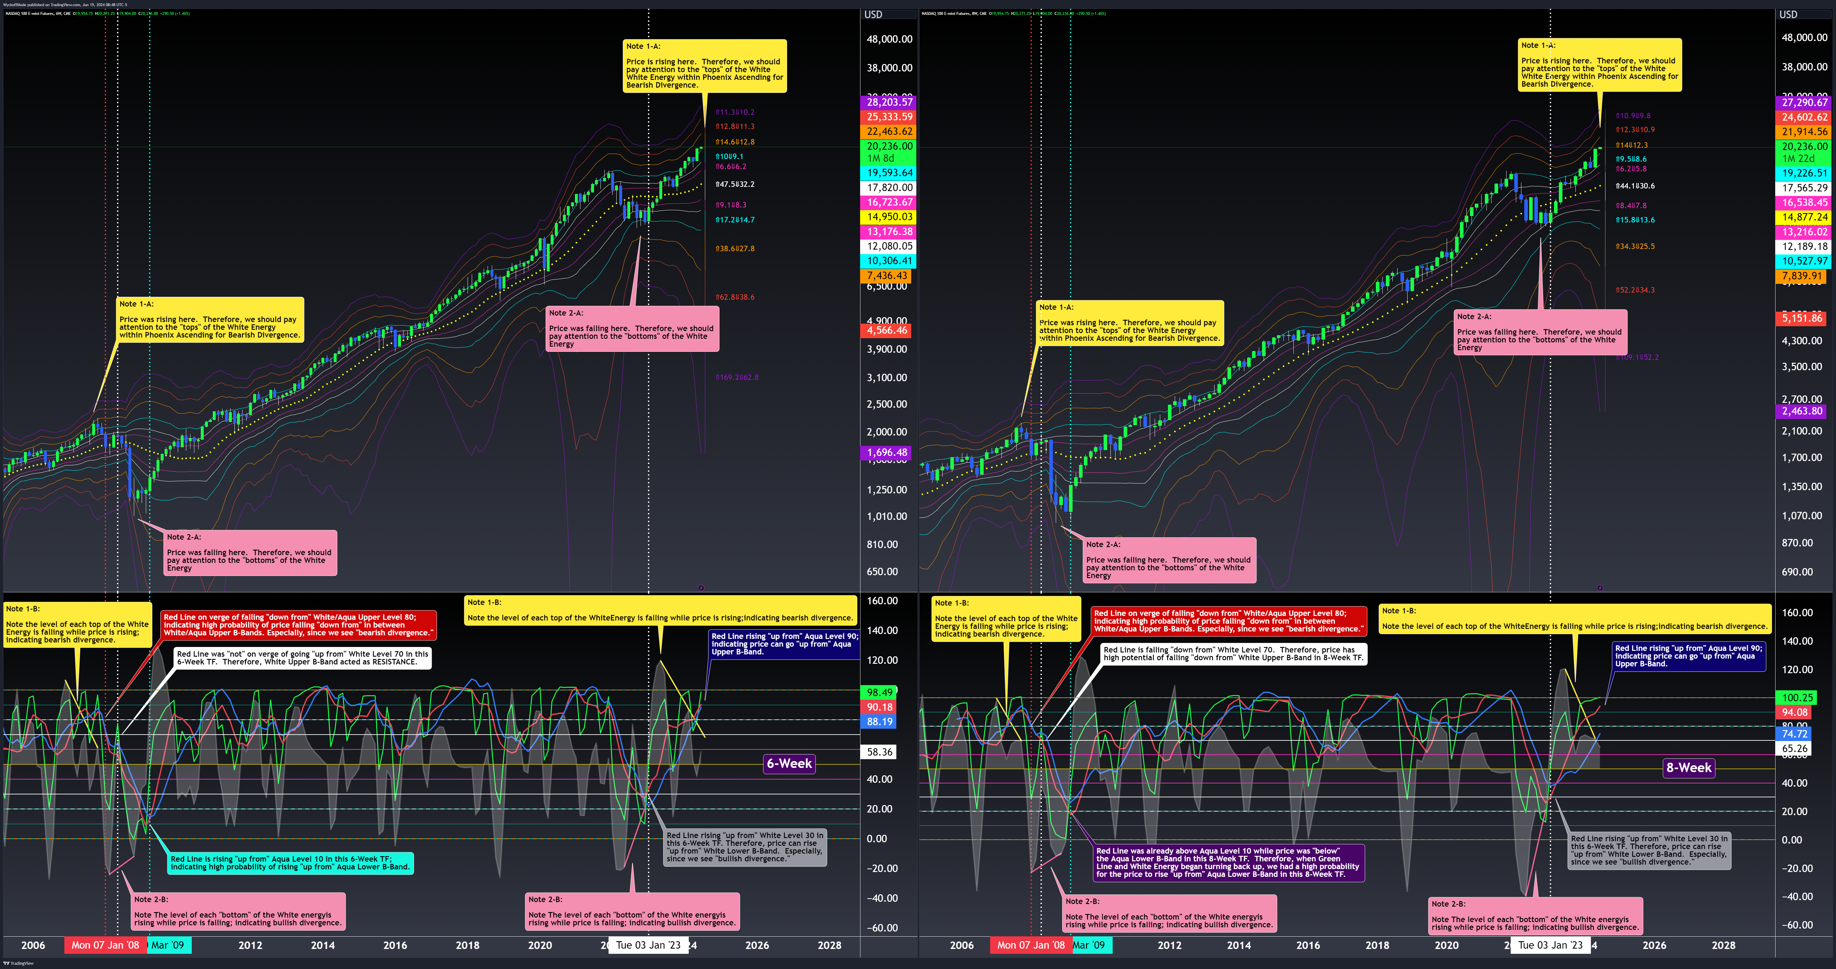The image size is (1836, 969).
Task: Click the red 5,151.86 price label
Action: 1802,318
